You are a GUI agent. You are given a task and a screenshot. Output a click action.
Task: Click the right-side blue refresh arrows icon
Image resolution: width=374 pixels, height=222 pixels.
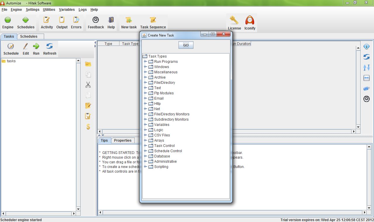[366, 57]
